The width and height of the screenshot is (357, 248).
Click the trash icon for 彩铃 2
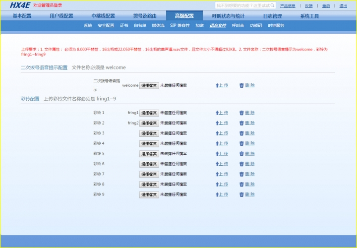[241, 123]
